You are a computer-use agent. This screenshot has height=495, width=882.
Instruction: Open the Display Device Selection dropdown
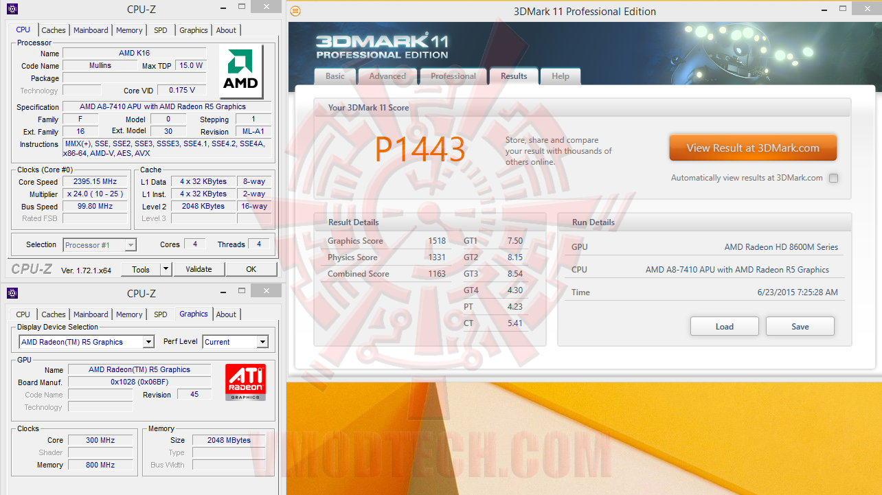[87, 342]
